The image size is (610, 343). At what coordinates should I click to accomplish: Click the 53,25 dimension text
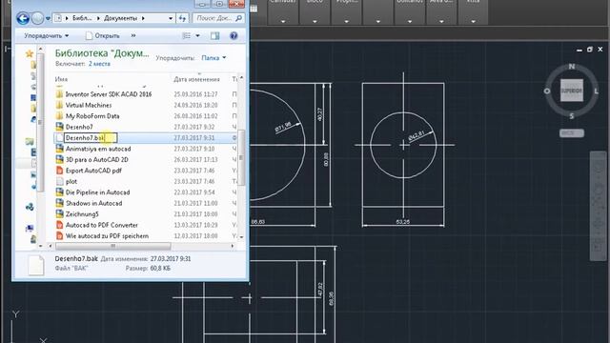point(402,222)
